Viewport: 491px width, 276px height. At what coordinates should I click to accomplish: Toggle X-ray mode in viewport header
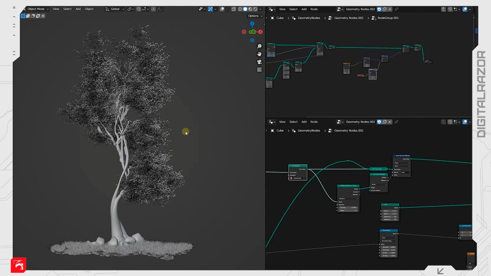[x=233, y=9]
